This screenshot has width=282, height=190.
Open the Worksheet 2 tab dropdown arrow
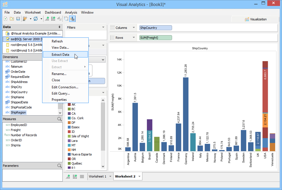139,176
